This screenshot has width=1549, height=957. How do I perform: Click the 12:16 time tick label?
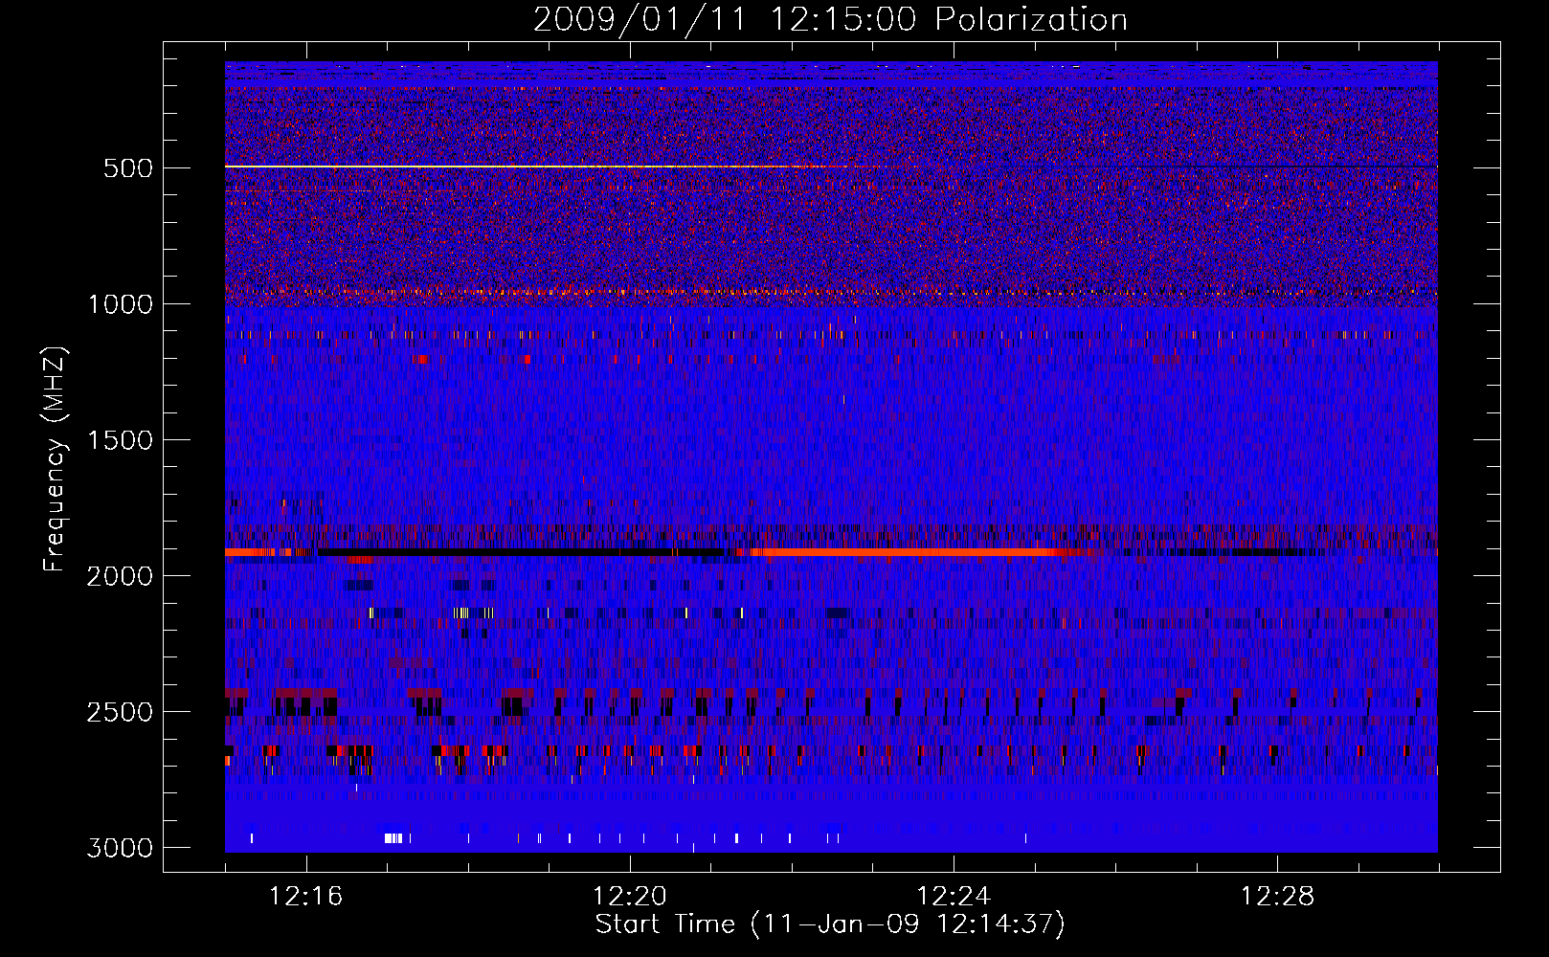(x=305, y=897)
